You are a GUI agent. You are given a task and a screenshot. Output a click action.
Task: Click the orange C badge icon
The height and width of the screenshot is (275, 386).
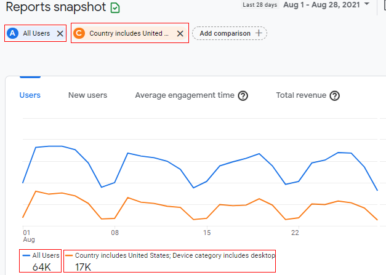(x=79, y=33)
